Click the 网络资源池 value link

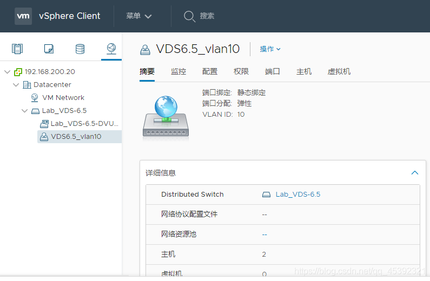point(264,235)
